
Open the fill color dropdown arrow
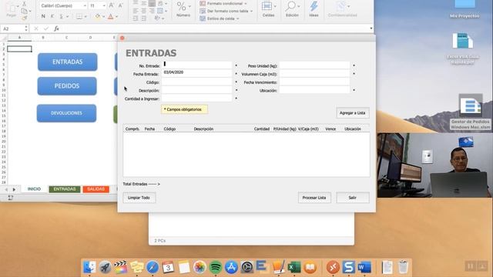pos(103,17)
